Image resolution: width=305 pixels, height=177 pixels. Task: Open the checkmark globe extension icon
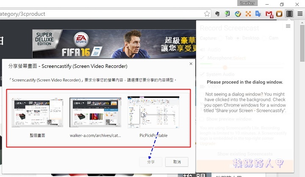238,14
